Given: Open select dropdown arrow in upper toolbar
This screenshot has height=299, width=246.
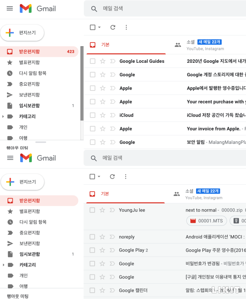Looking at the screenshot, I should 99,27.
